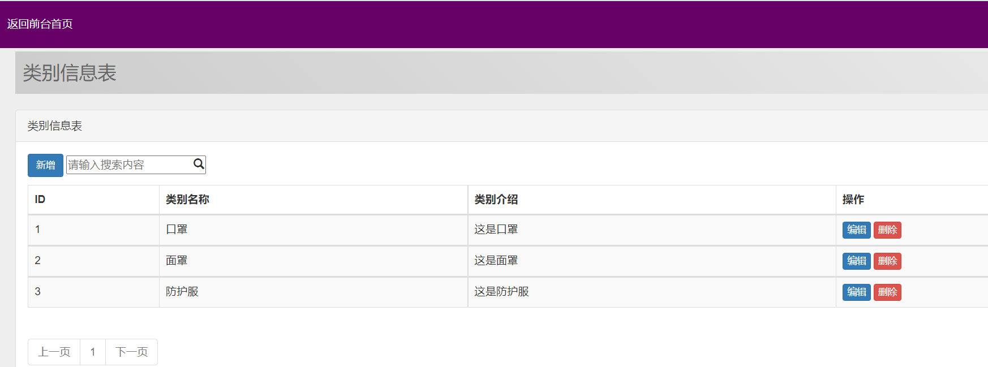Click the 操作 column header
This screenshot has height=367, width=988.
853,200
